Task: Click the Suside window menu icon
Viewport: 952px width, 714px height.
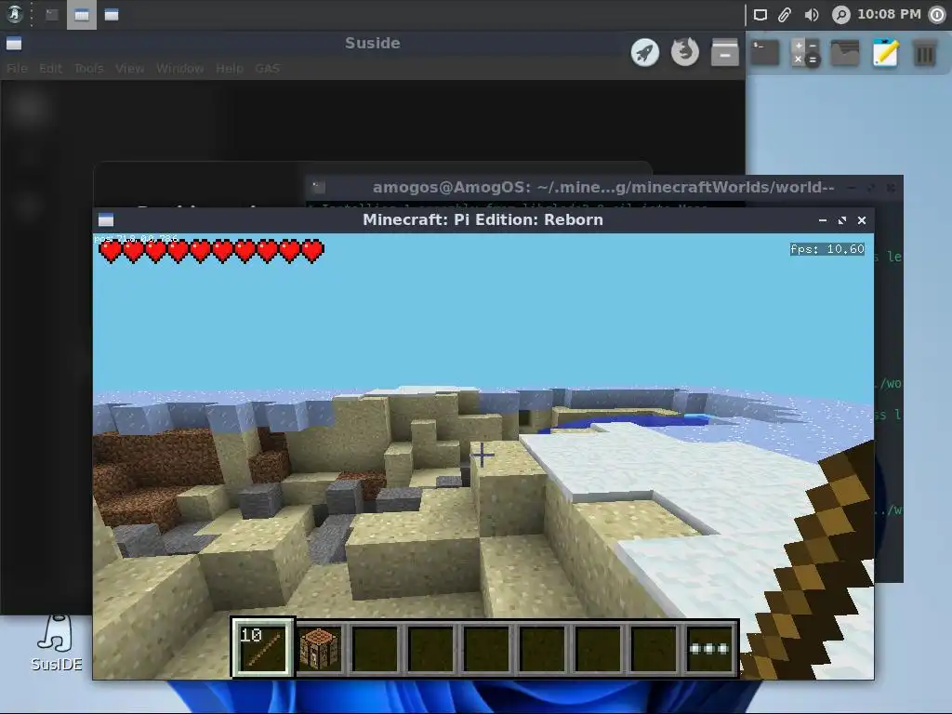Action: coord(14,44)
